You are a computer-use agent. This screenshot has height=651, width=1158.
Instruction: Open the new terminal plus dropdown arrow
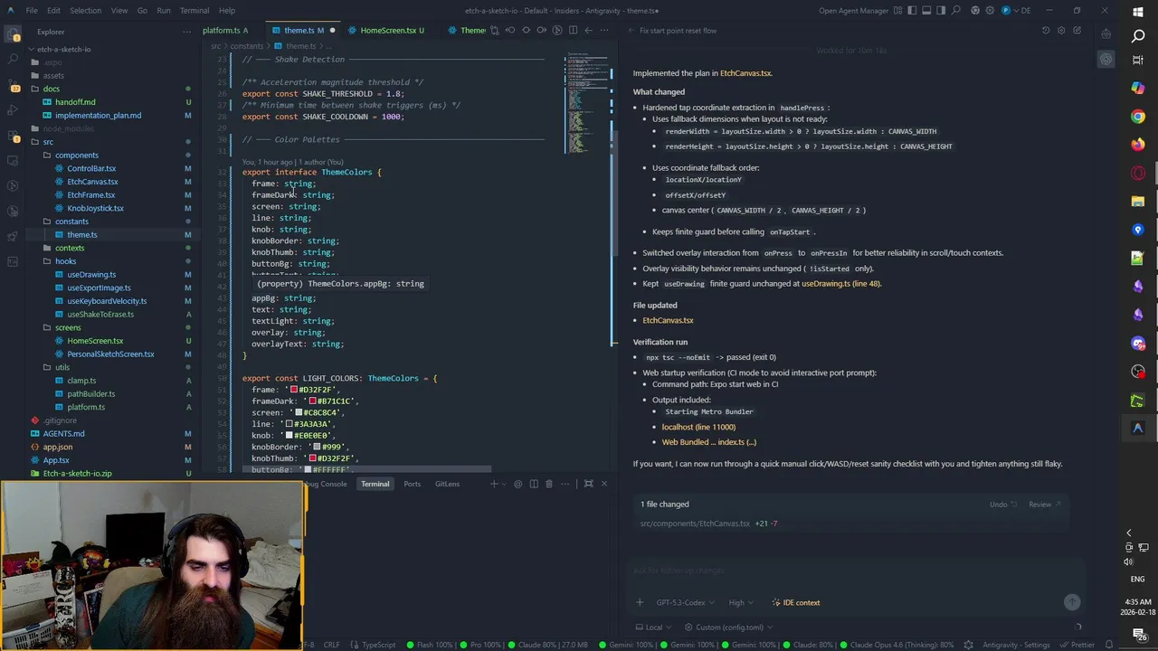pyautogui.click(x=502, y=484)
